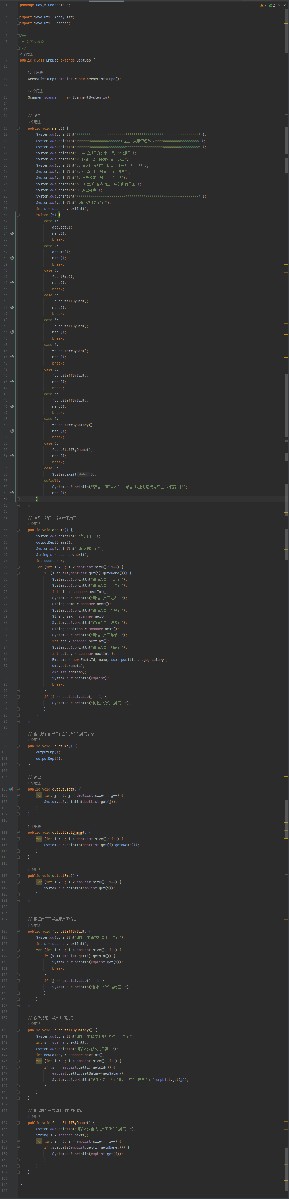The height and width of the screenshot is (1199, 289).
Task: Open '8 个用法' usages for menu()
Action: (34, 122)
